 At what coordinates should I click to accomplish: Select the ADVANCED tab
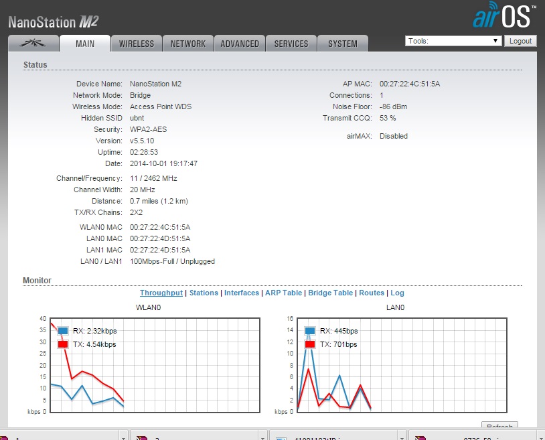[240, 44]
